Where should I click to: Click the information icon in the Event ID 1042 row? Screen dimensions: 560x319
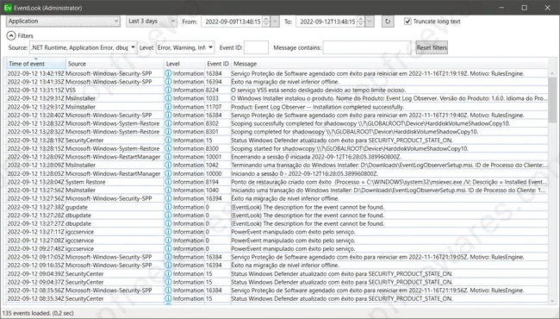(x=168, y=165)
